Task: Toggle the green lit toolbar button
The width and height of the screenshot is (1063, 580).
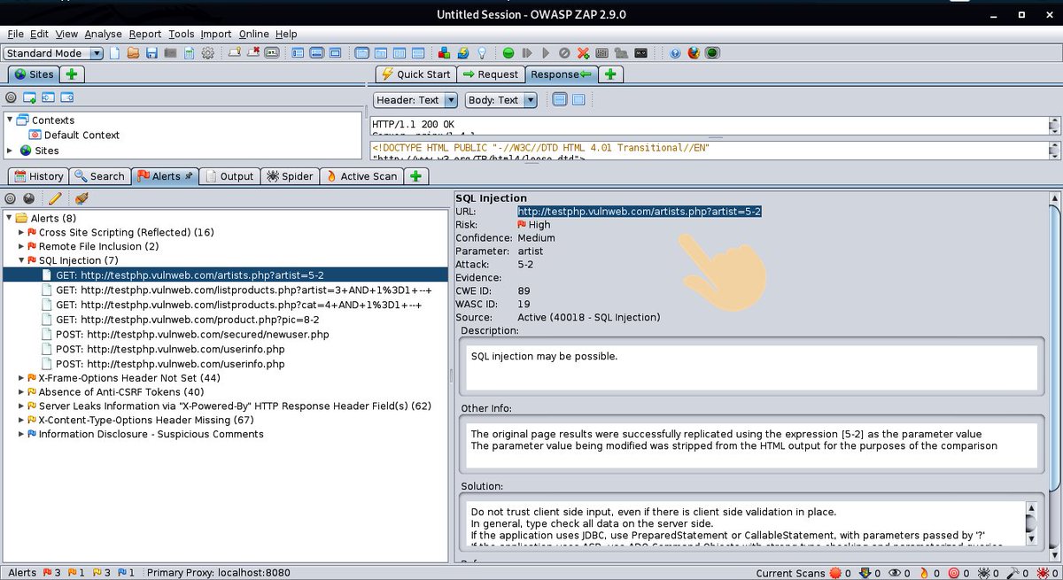Action: (x=712, y=53)
